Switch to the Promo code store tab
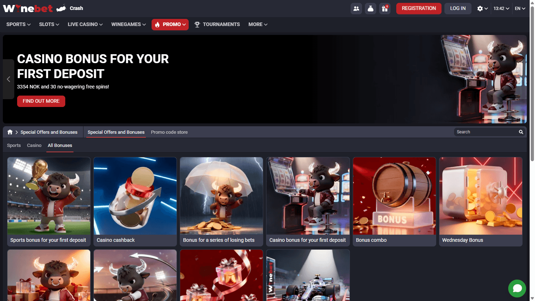Viewport: 535px width, 301px height. [169, 132]
